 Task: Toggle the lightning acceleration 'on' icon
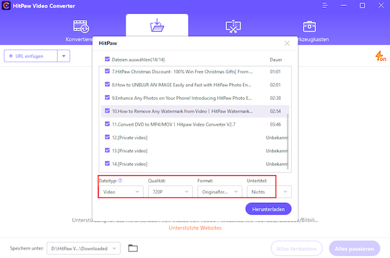click(x=380, y=56)
